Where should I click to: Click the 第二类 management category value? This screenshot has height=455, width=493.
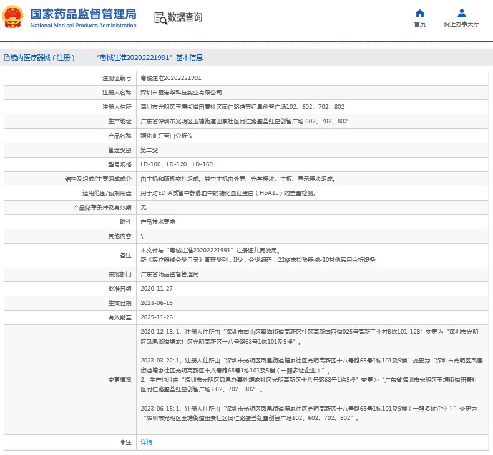[149, 150]
